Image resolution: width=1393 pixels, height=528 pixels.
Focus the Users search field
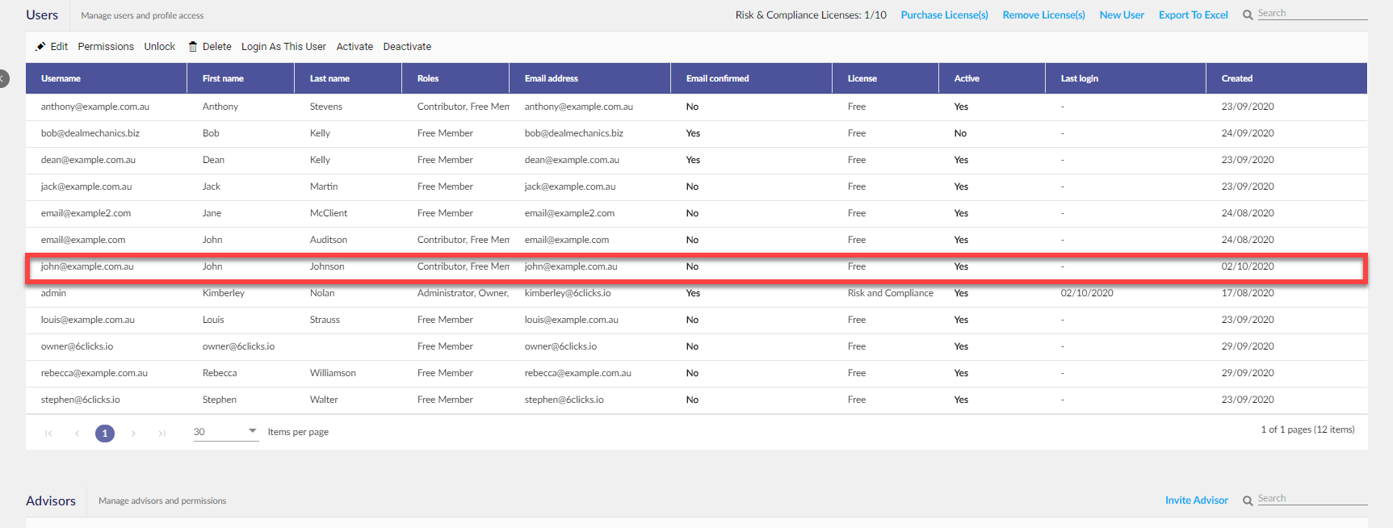(1312, 14)
